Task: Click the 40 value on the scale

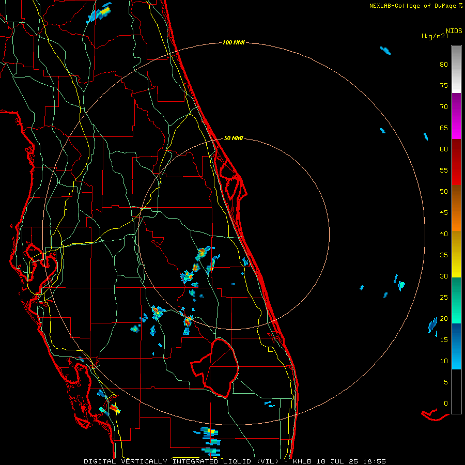Action: pos(444,234)
